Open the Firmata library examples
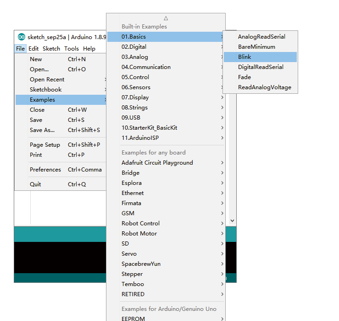 coord(166,203)
